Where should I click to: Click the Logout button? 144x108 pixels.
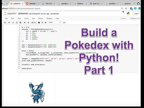point(136,13)
